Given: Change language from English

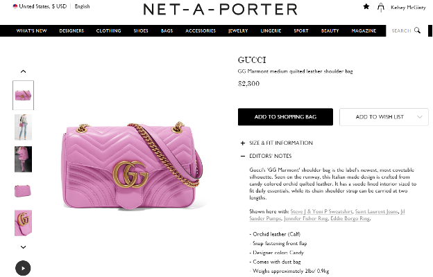Looking at the screenshot, I should [82, 6].
